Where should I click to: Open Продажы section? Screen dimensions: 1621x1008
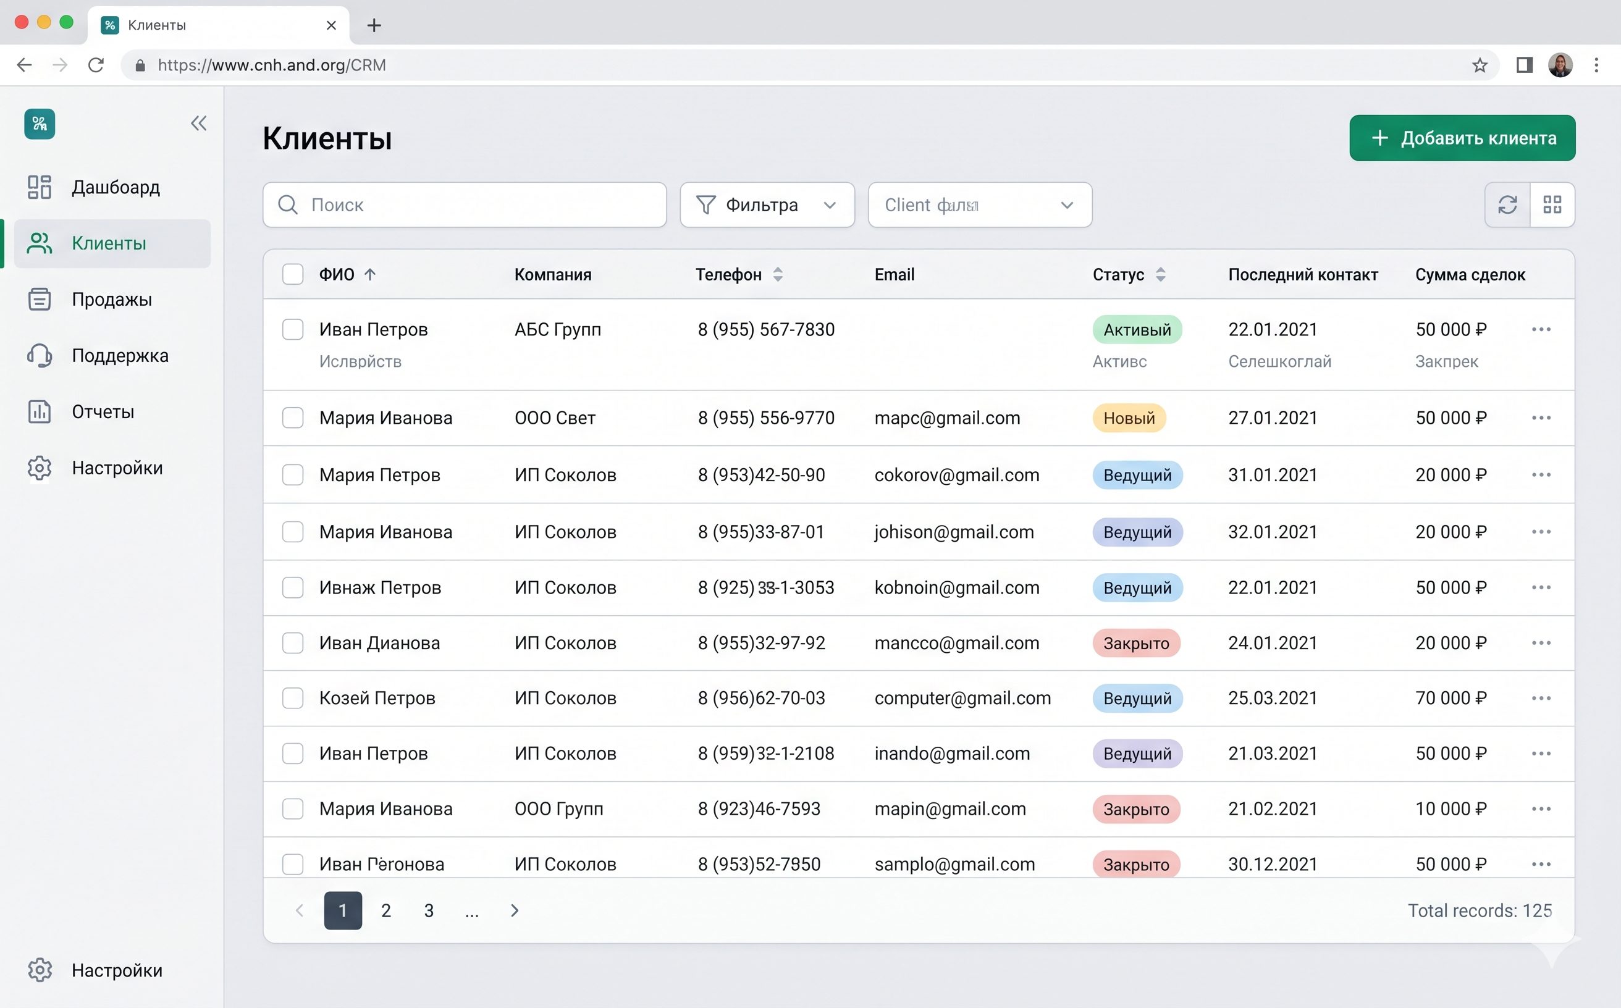pos(112,300)
